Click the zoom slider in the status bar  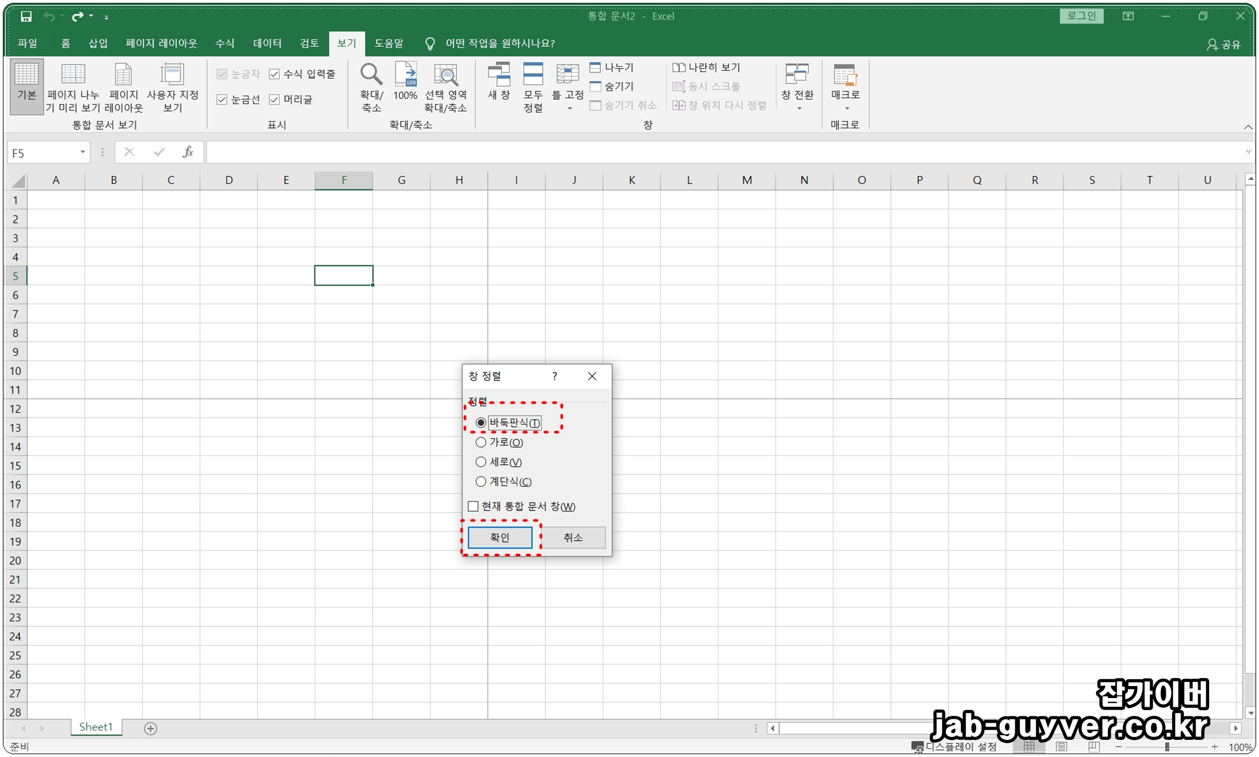(x=1167, y=747)
